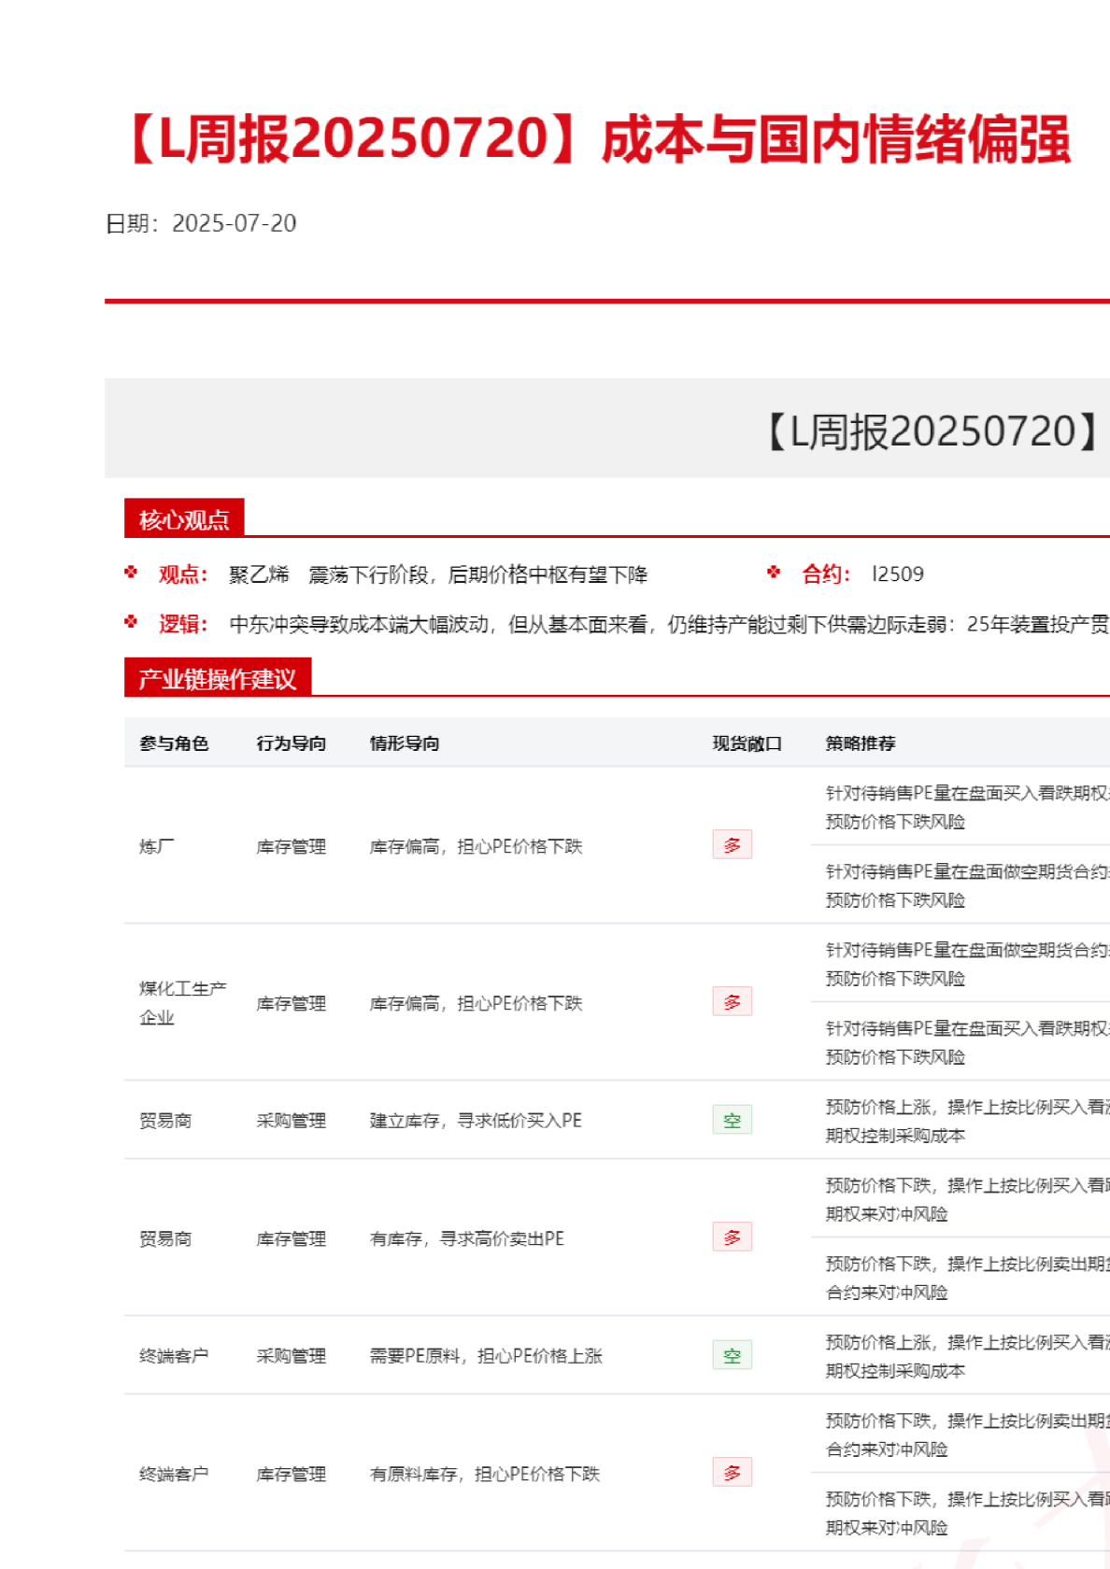Select the 核心观点 section tab
1110x1569 pixels.
[184, 519]
